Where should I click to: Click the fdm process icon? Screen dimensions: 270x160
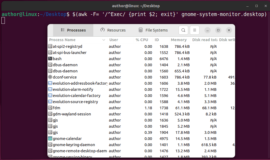click(x=50, y=108)
